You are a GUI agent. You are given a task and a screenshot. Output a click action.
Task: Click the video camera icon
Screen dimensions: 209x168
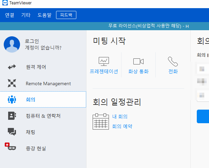pyautogui.click(x=138, y=61)
